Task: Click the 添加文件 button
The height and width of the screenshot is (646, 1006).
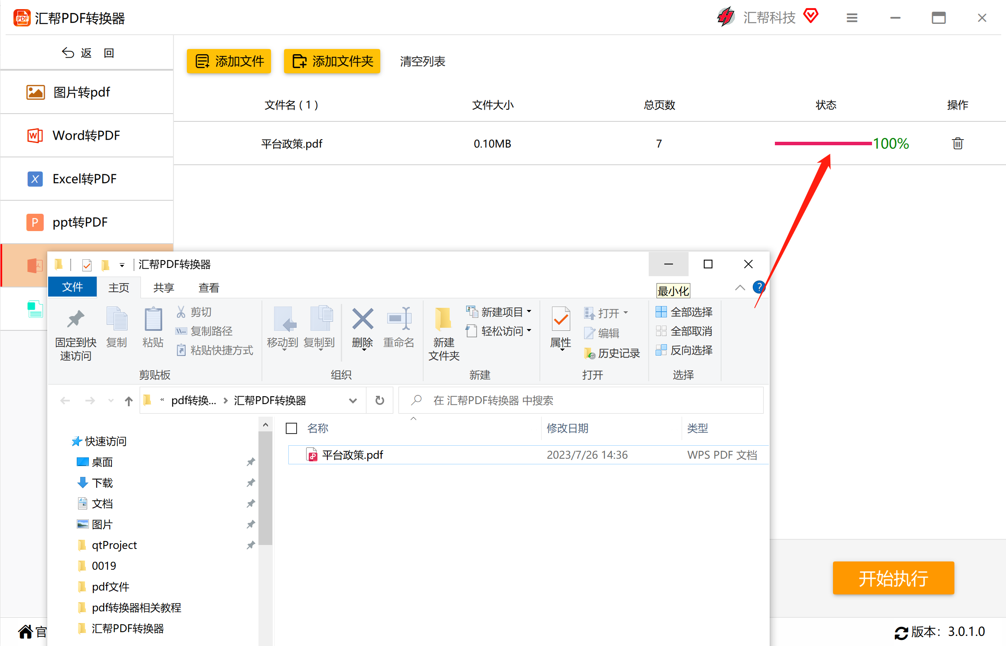Action: tap(229, 61)
